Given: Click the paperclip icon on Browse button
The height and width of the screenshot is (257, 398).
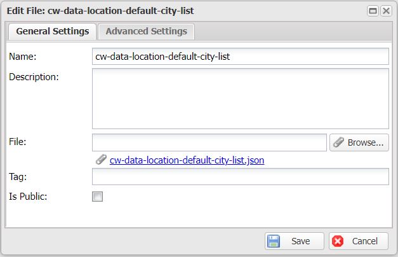Looking at the screenshot, I should tap(339, 142).
